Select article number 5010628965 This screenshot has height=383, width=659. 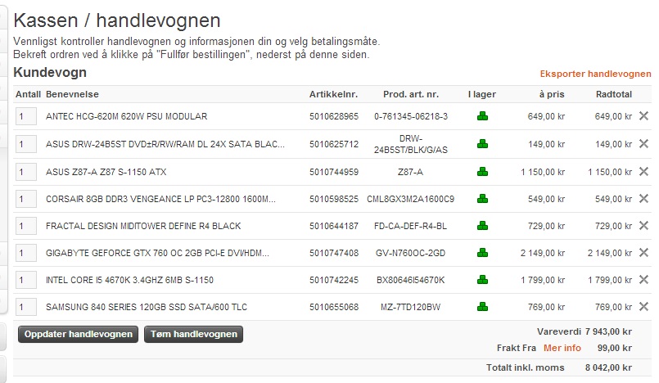coord(334,116)
